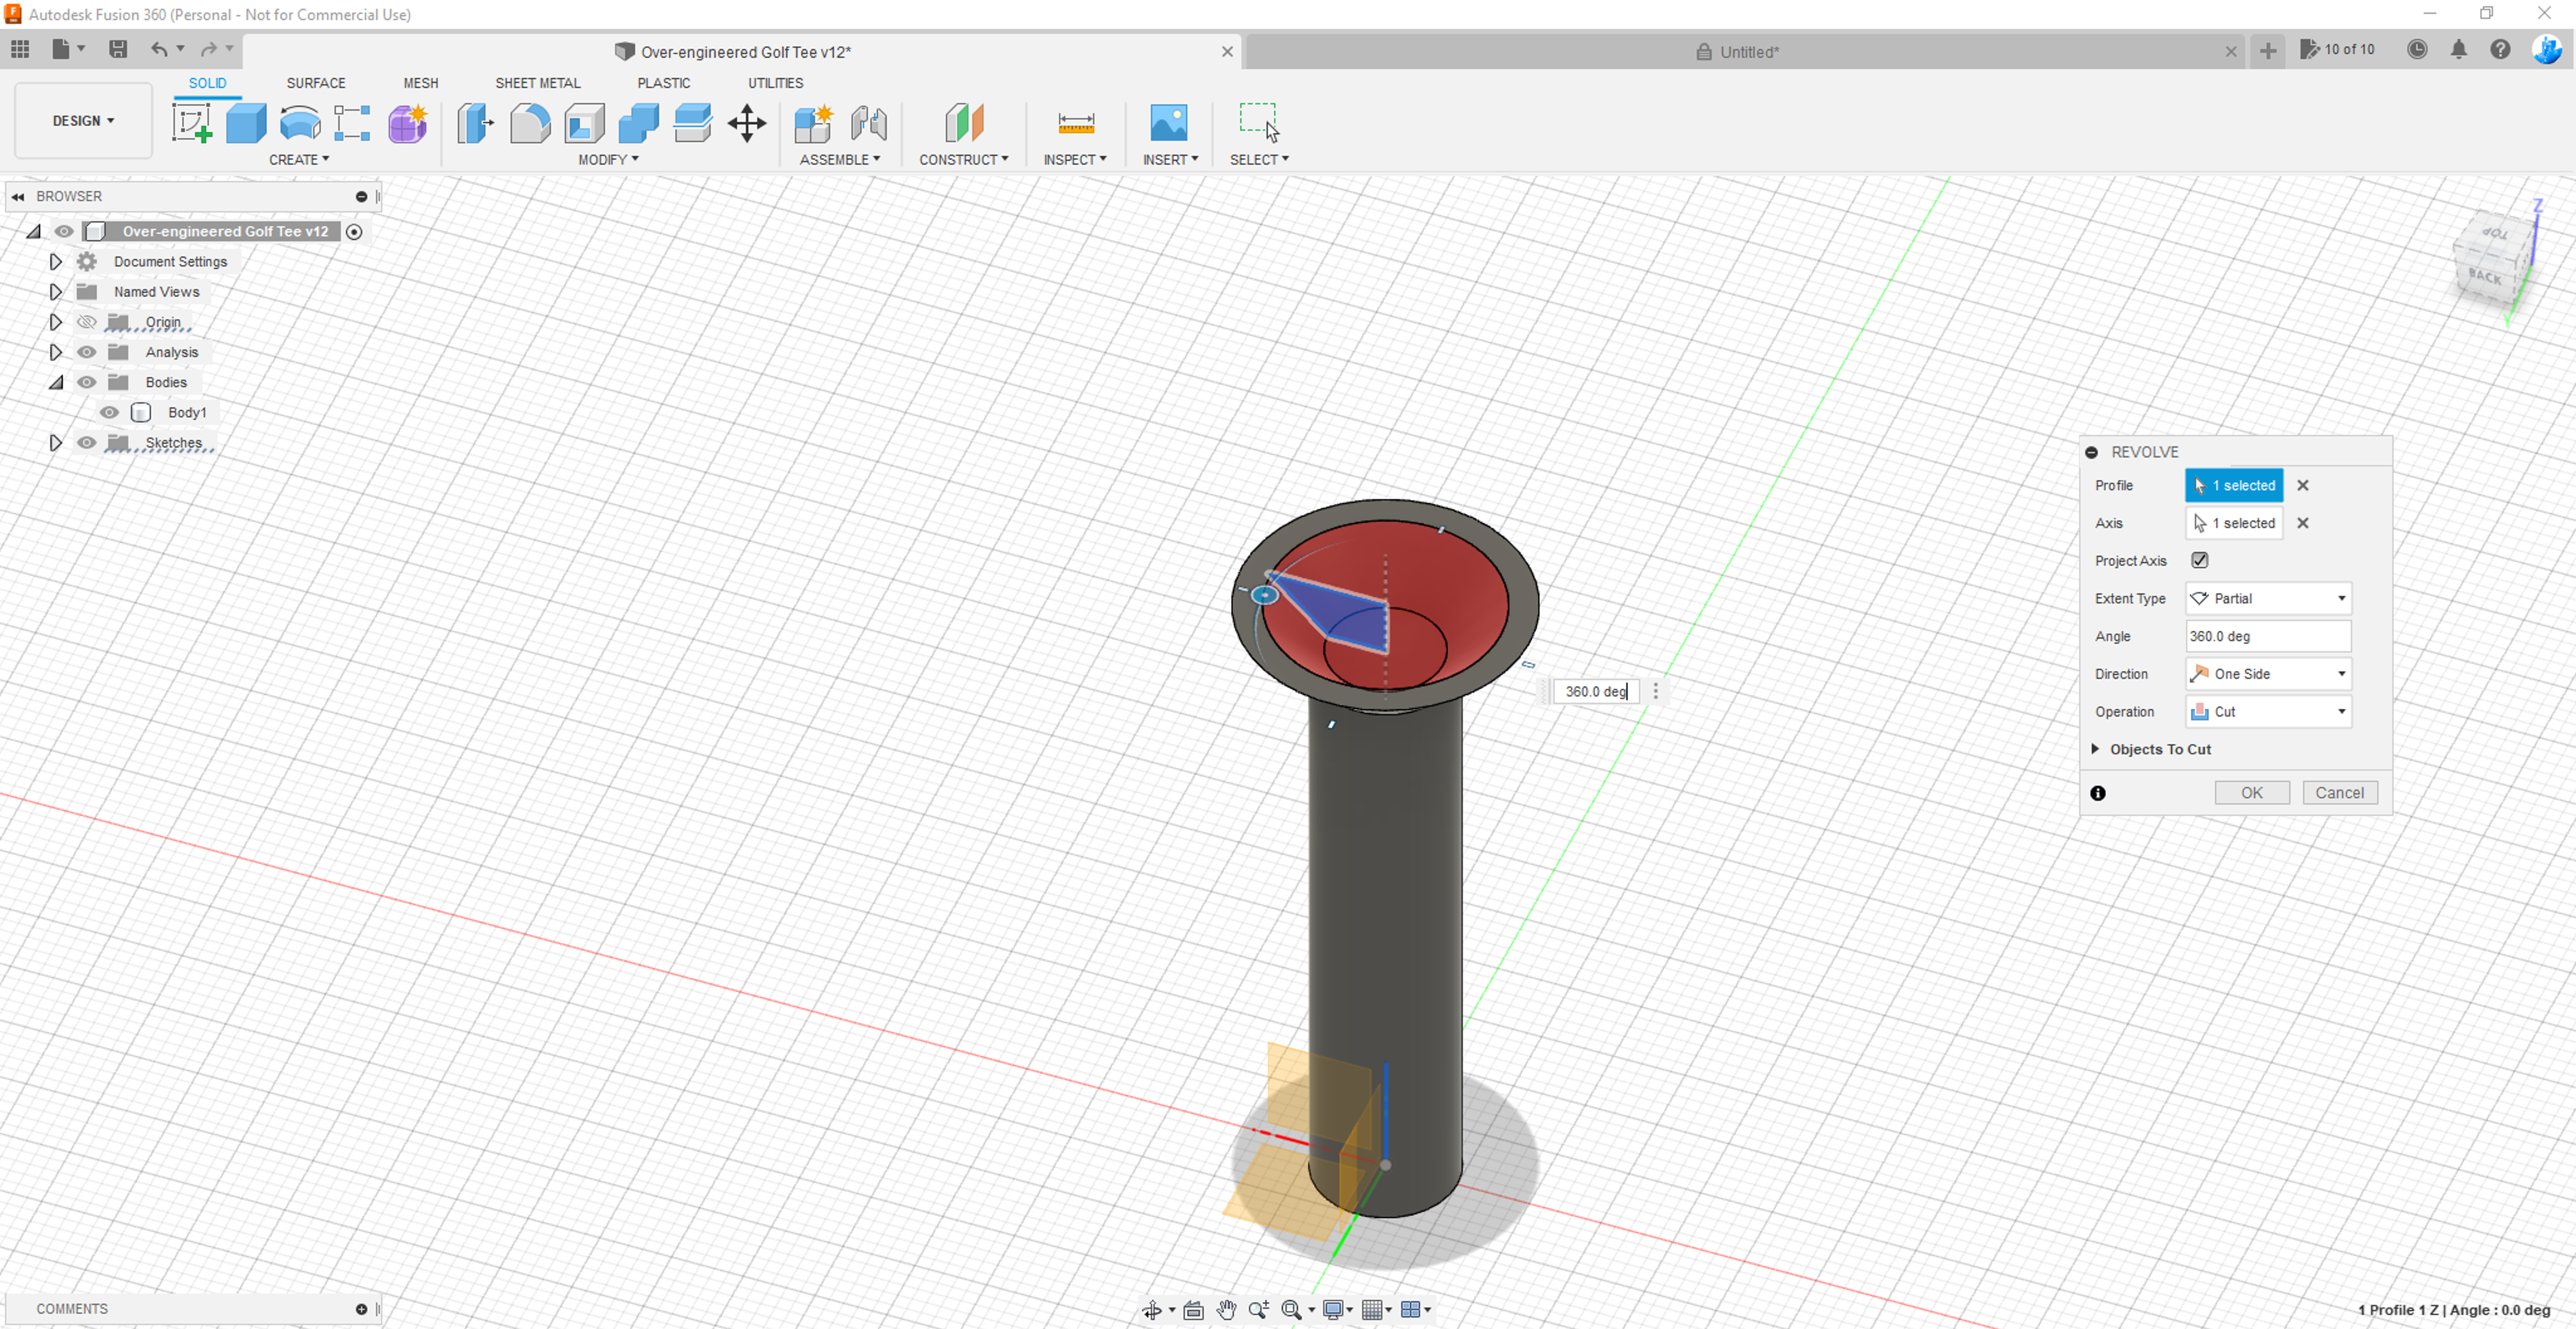
Task: Select the Fillet tool icon
Action: (x=530, y=123)
